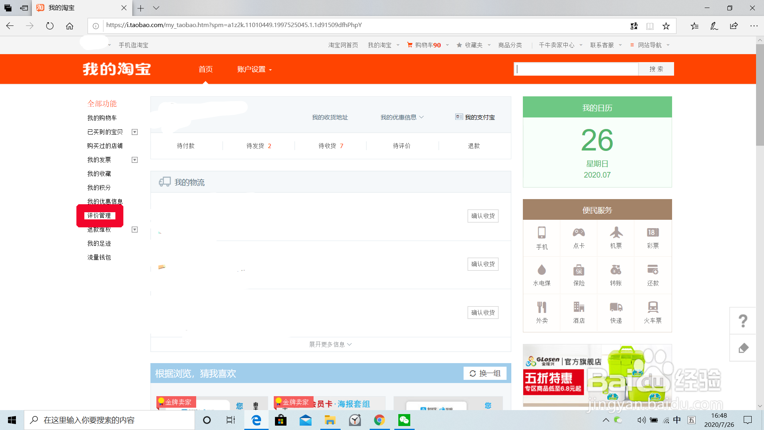Click 展开更多信息 to expand logistics

point(330,344)
